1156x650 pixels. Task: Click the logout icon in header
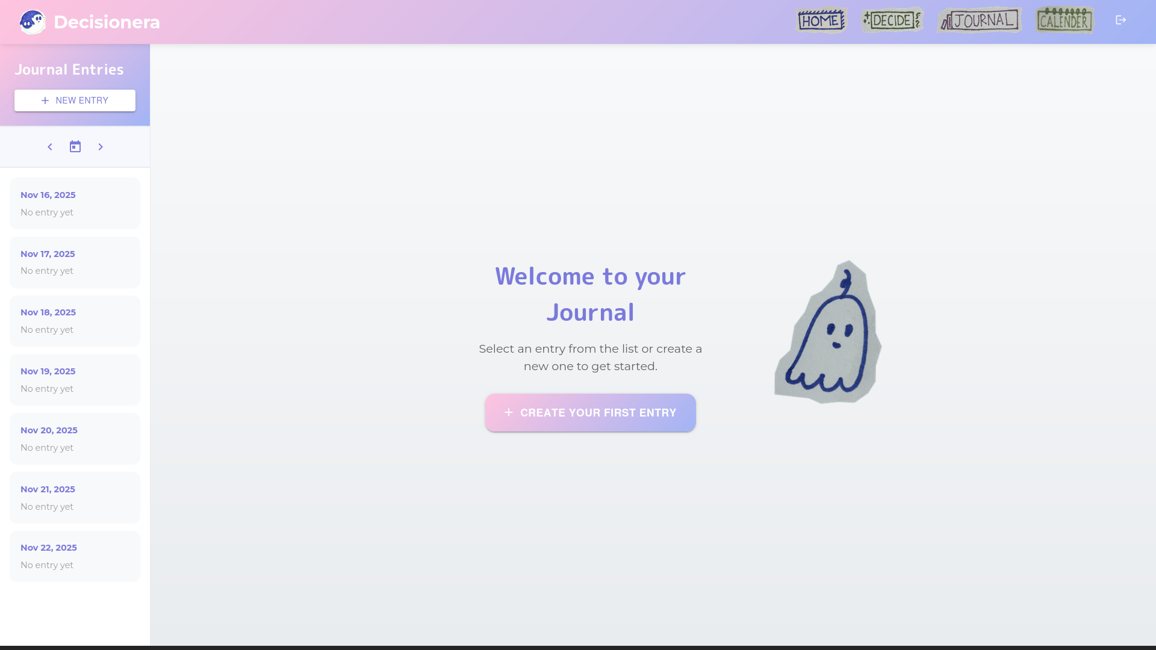pyautogui.click(x=1120, y=20)
